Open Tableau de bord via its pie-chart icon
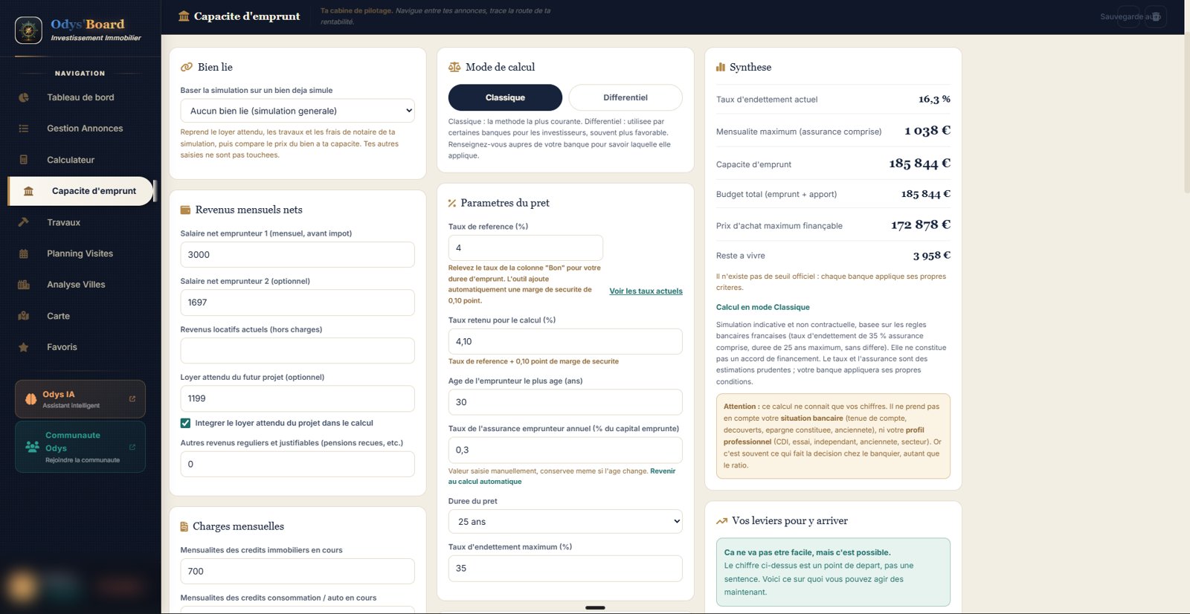 (24, 97)
